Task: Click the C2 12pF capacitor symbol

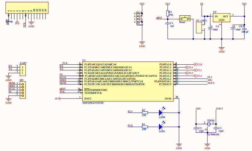Action: [x=196, y=128]
